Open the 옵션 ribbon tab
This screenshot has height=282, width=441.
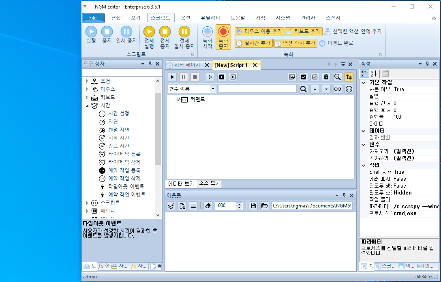[x=186, y=18]
